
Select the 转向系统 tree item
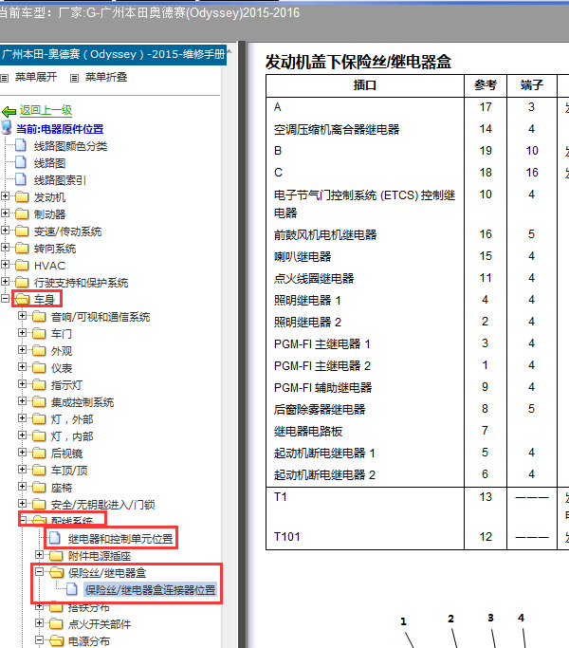tap(55, 249)
